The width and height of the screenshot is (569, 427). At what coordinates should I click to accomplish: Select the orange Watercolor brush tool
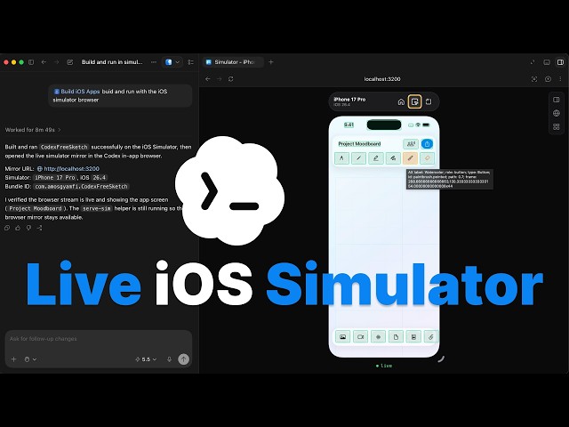(x=410, y=158)
